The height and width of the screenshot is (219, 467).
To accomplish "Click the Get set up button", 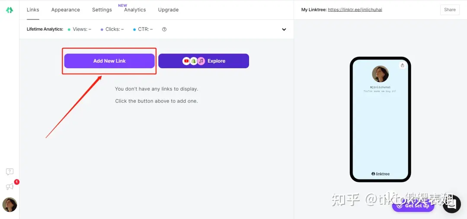I will click(413, 206).
